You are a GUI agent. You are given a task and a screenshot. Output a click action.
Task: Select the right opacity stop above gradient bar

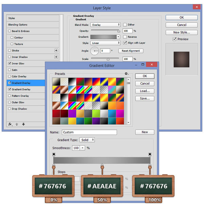point(150,155)
